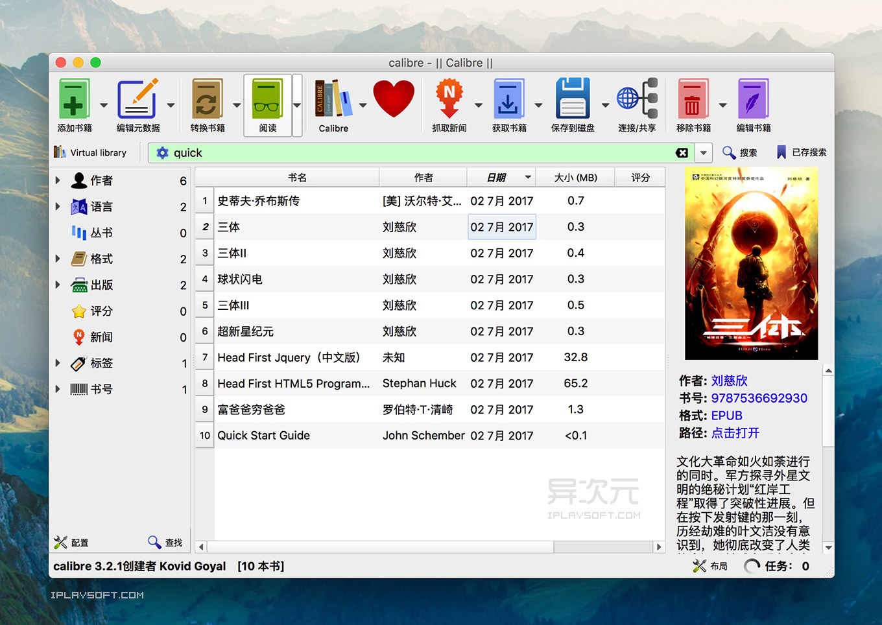Clear the search field with X button

point(682,153)
